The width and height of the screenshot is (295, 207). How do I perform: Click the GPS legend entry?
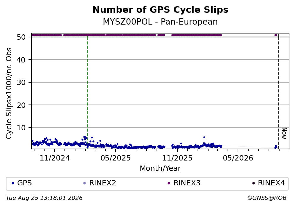click(x=21, y=183)
